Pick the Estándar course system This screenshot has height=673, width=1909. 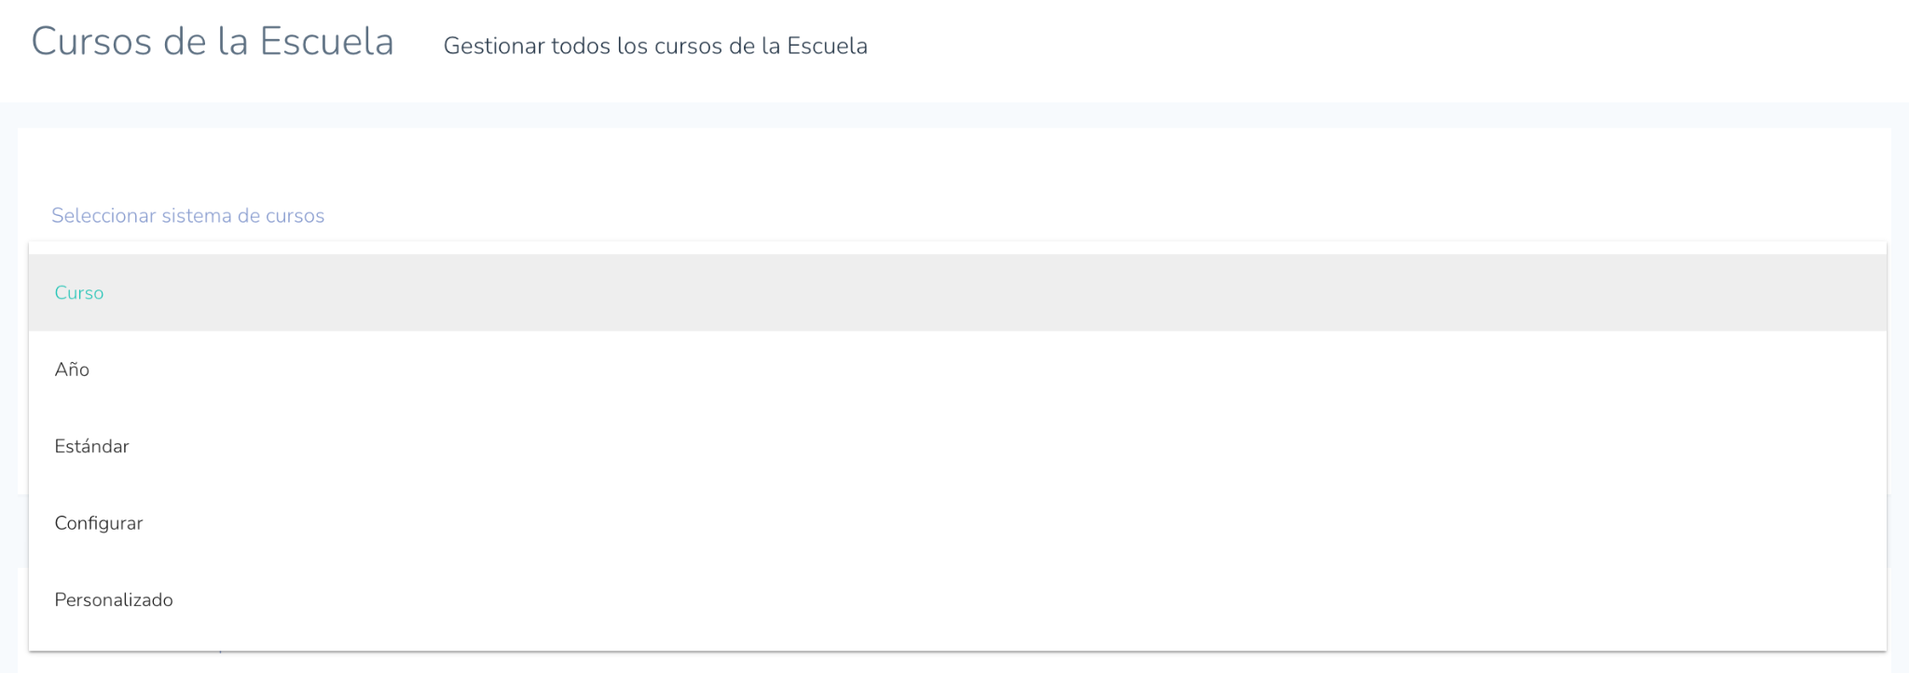click(91, 446)
